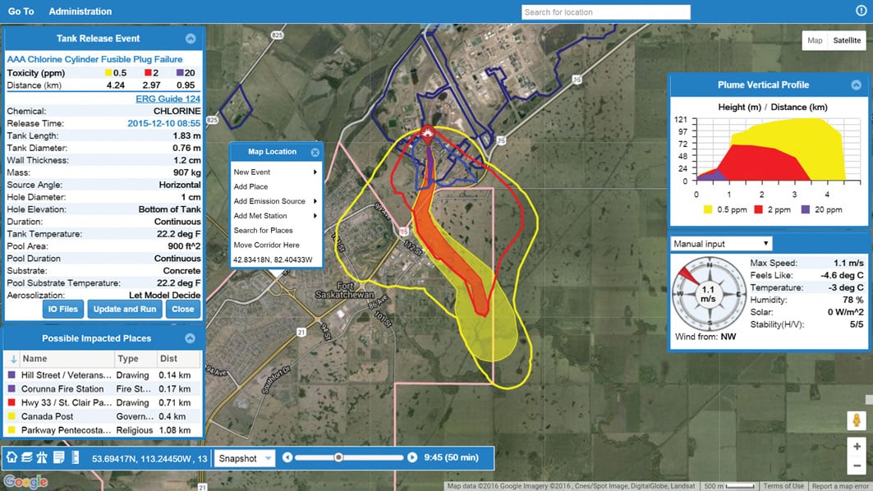Click the yellow 0.5 ppm chart legend item

click(725, 210)
